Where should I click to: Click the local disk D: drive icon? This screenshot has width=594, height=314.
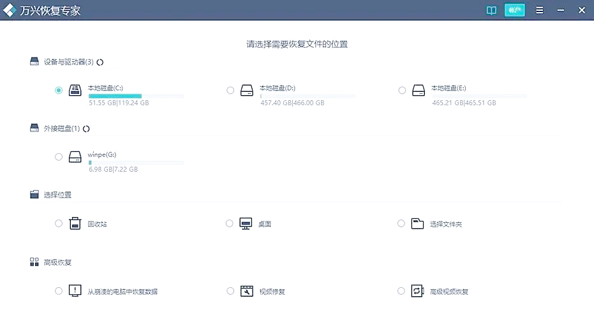point(248,91)
